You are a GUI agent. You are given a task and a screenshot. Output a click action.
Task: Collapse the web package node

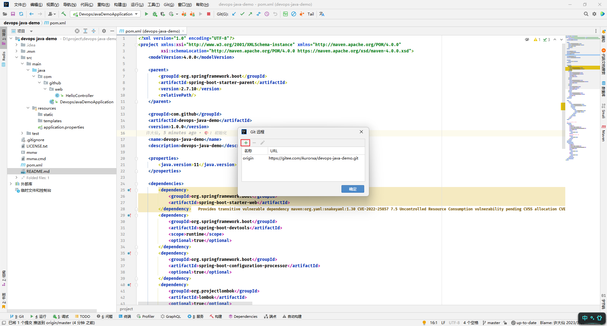tap(45, 89)
